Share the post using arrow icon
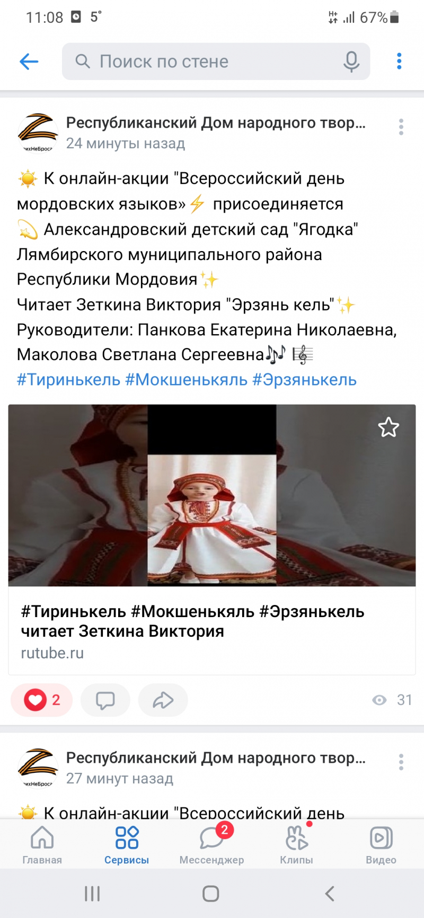This screenshot has width=424, height=918. point(163,700)
